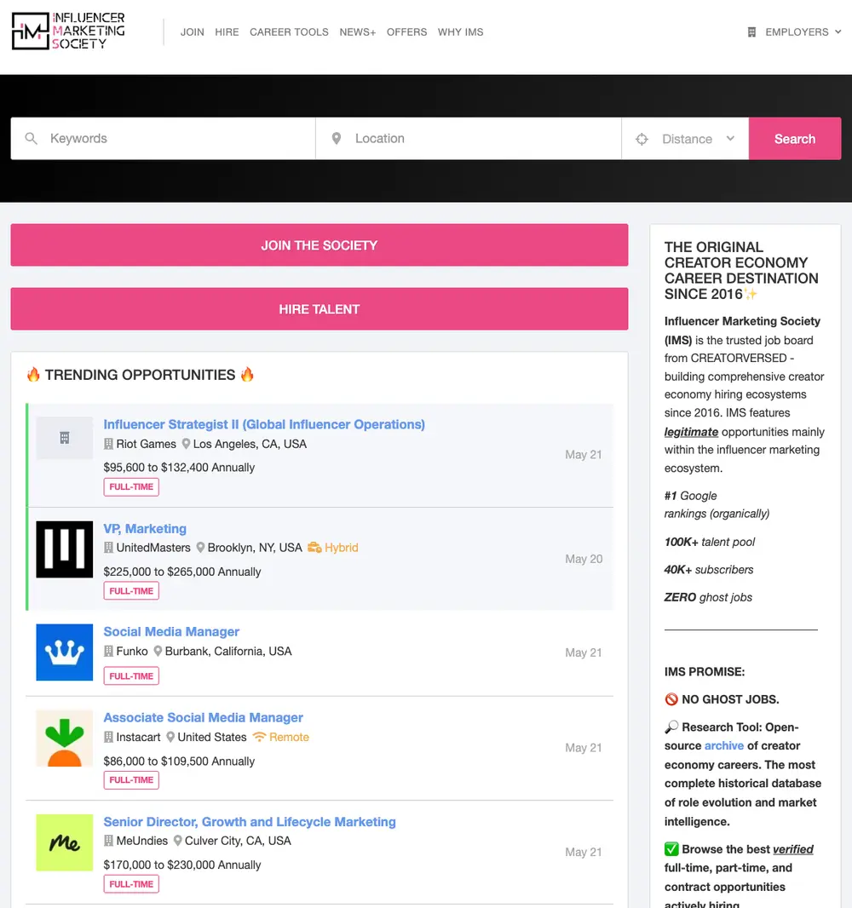Open the UnitedMasters company logo

tap(64, 549)
